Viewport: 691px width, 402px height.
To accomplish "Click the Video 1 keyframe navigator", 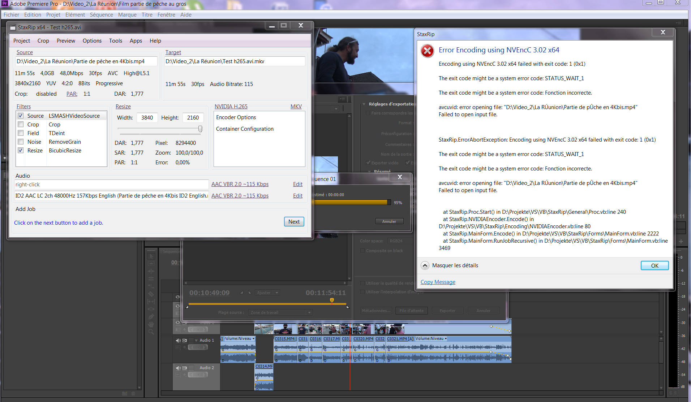I will [x=198, y=329].
